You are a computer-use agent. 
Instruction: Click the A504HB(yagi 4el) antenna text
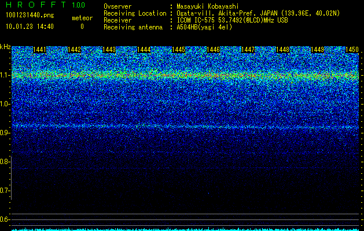[x=204, y=27]
